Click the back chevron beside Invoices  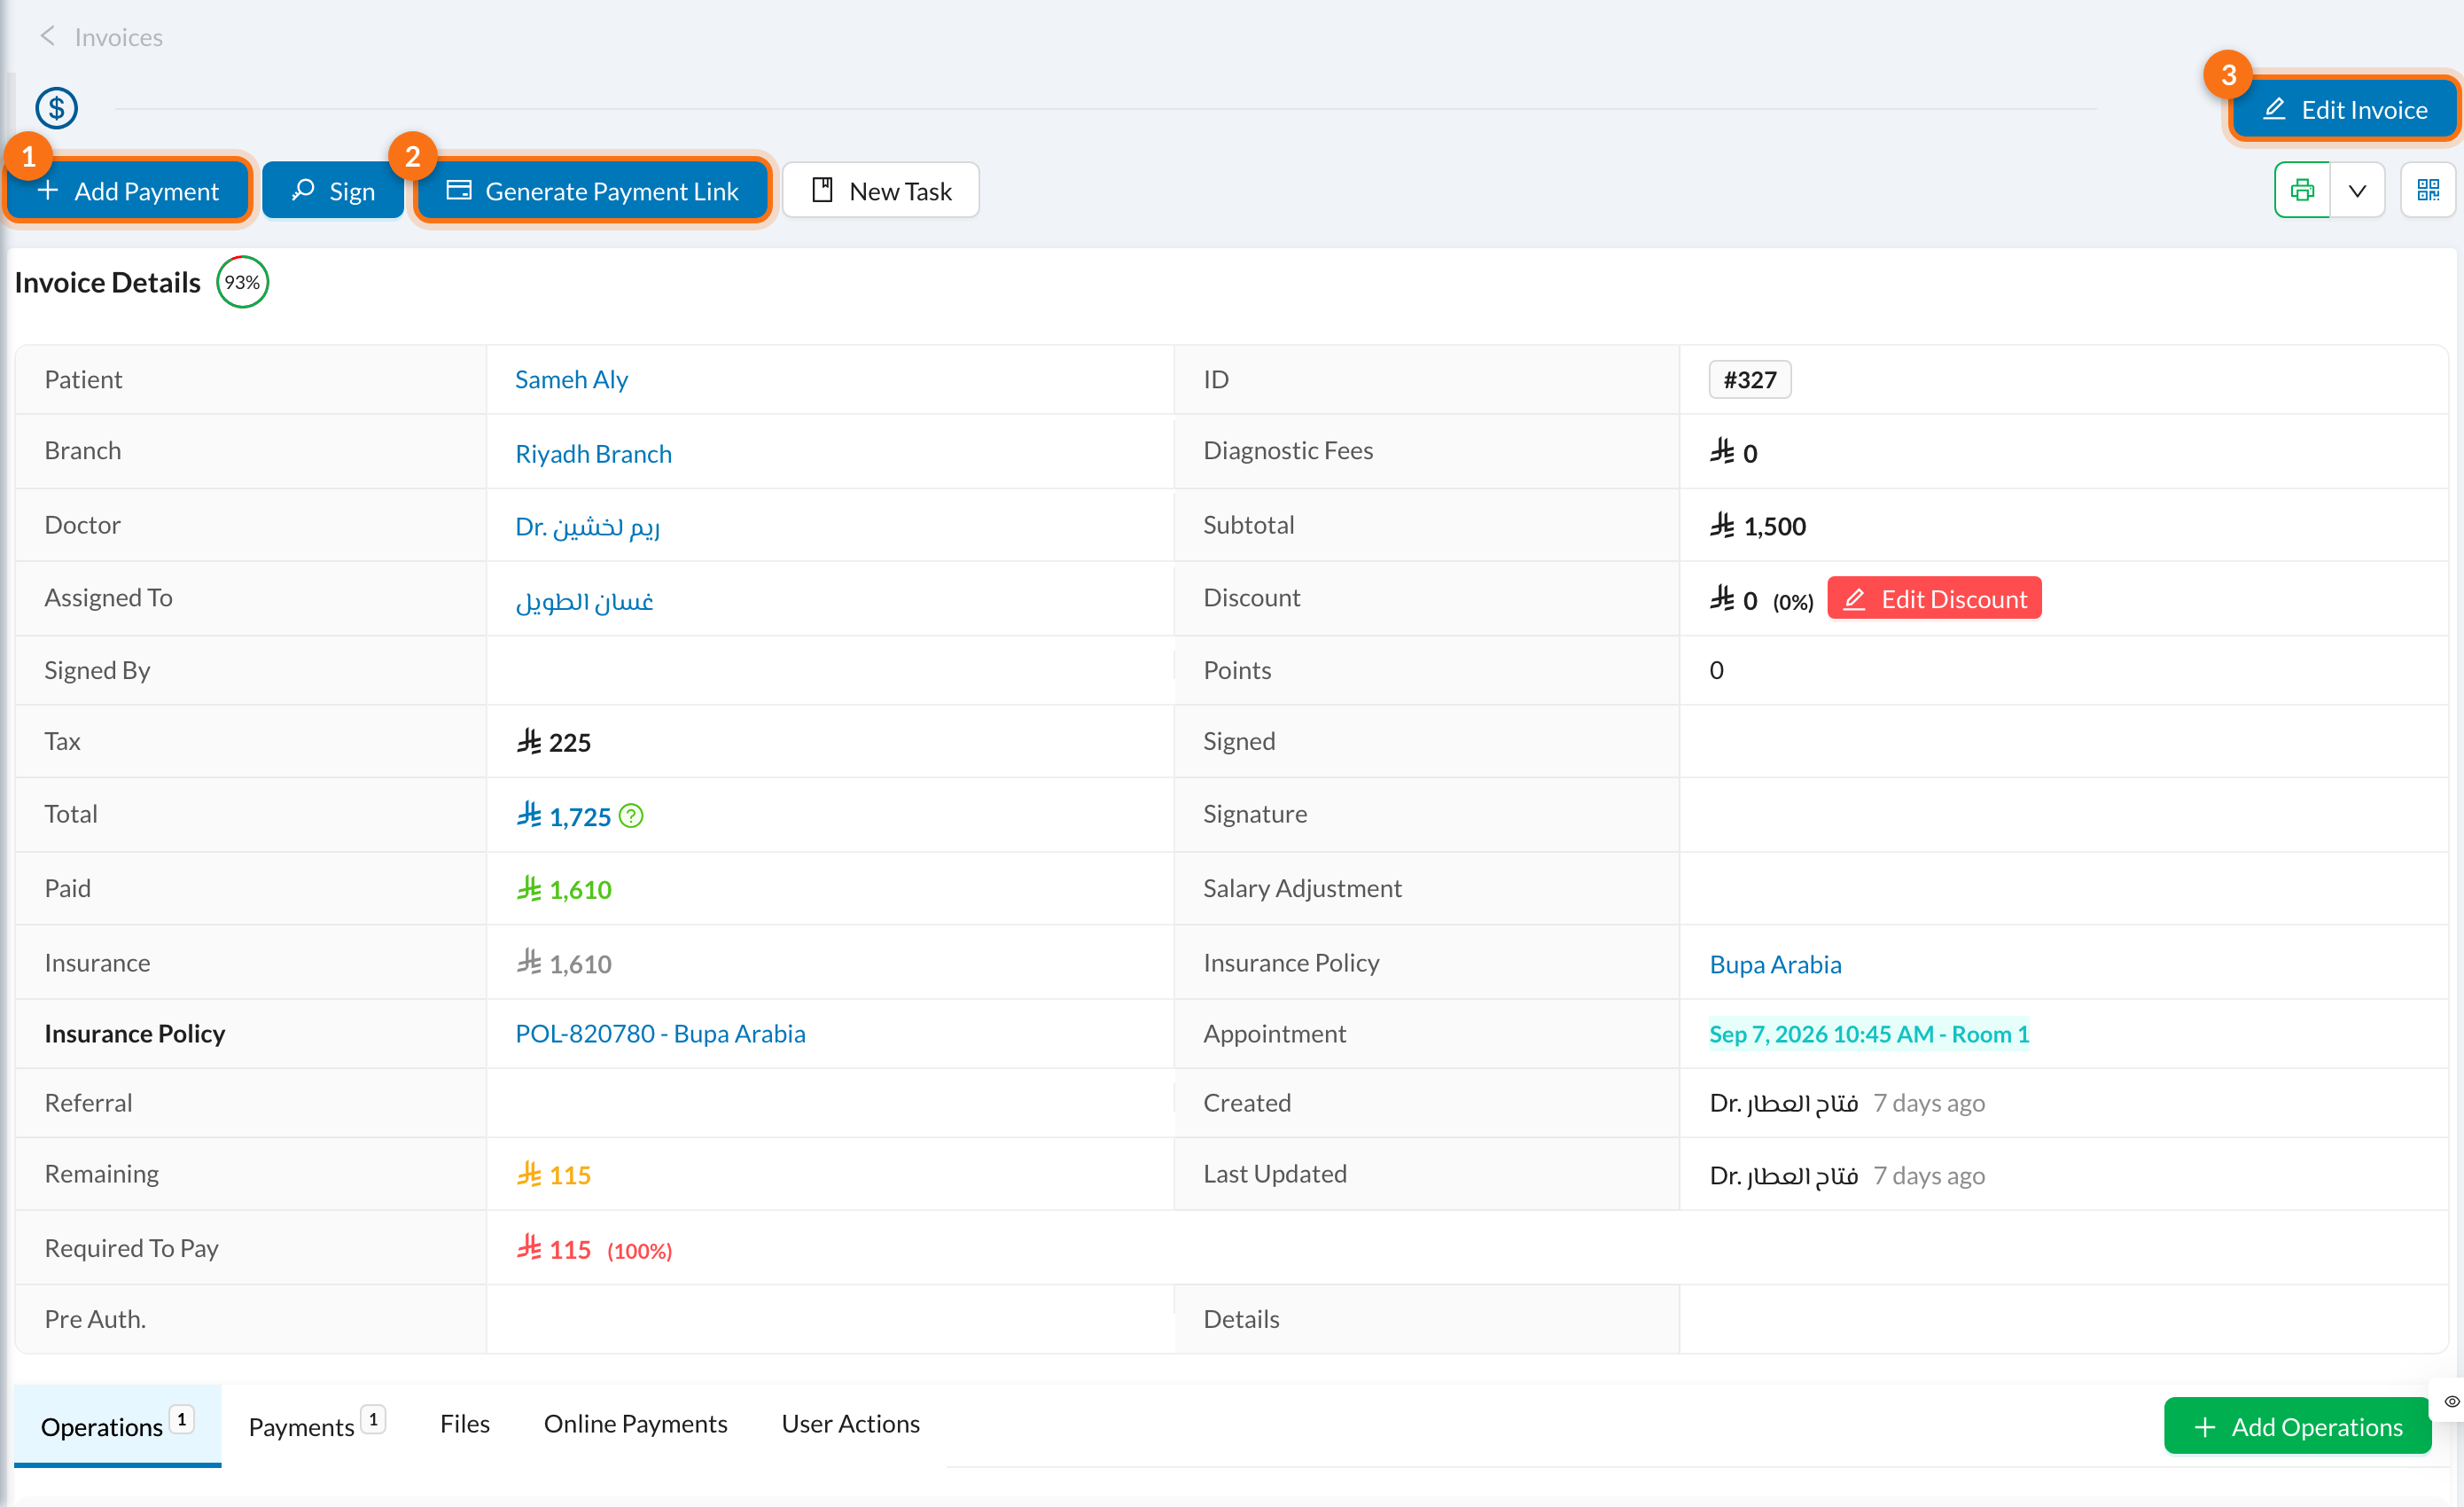pos(47,36)
